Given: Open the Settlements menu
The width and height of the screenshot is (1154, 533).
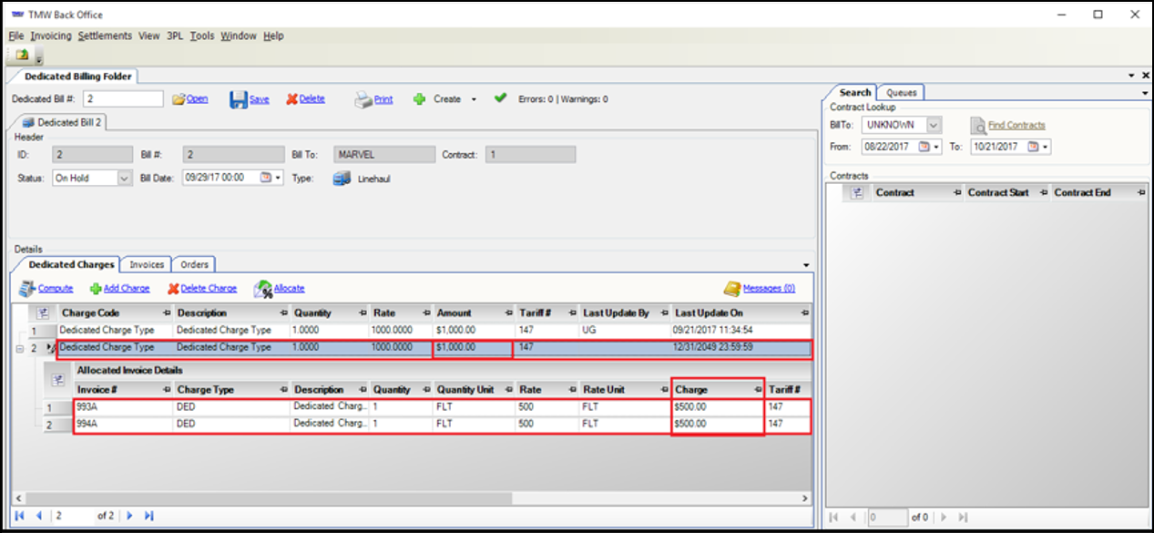Looking at the screenshot, I should [105, 36].
